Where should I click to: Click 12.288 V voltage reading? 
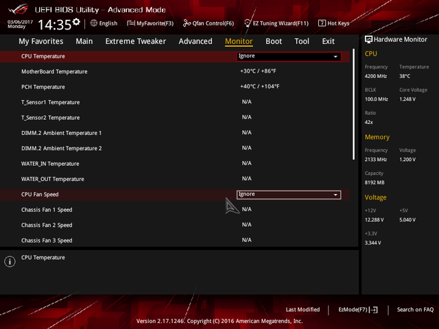click(x=375, y=220)
